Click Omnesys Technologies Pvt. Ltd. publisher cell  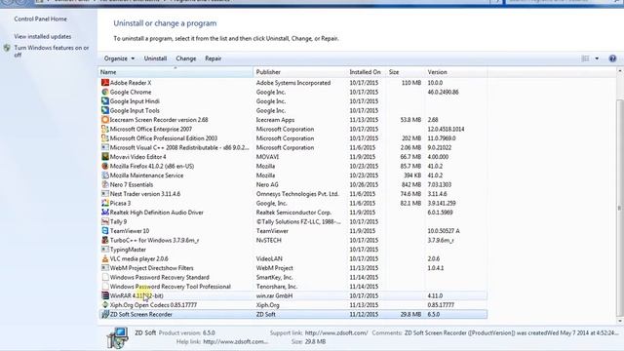[x=297, y=194]
